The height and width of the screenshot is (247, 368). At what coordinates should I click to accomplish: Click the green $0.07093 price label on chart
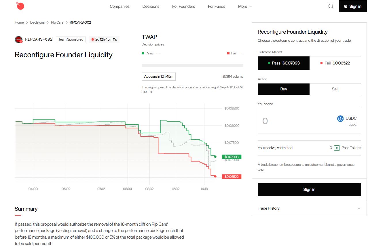tap(232, 157)
